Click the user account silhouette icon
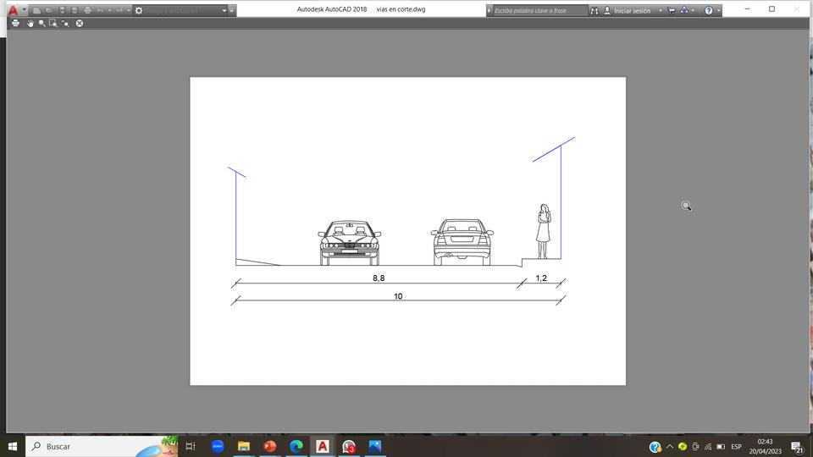This screenshot has width=813, height=457. tap(607, 10)
